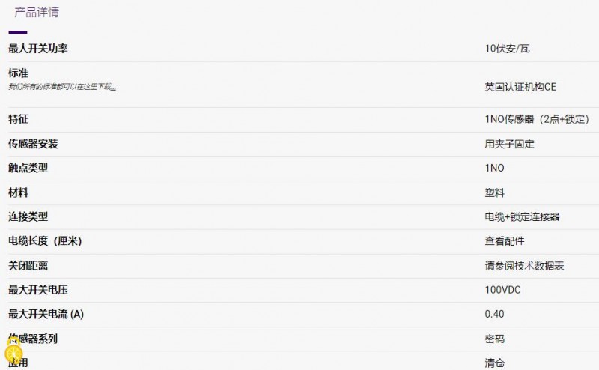Click the 电缆+锁定连接器 value
599x370 pixels.
[x=522, y=216]
